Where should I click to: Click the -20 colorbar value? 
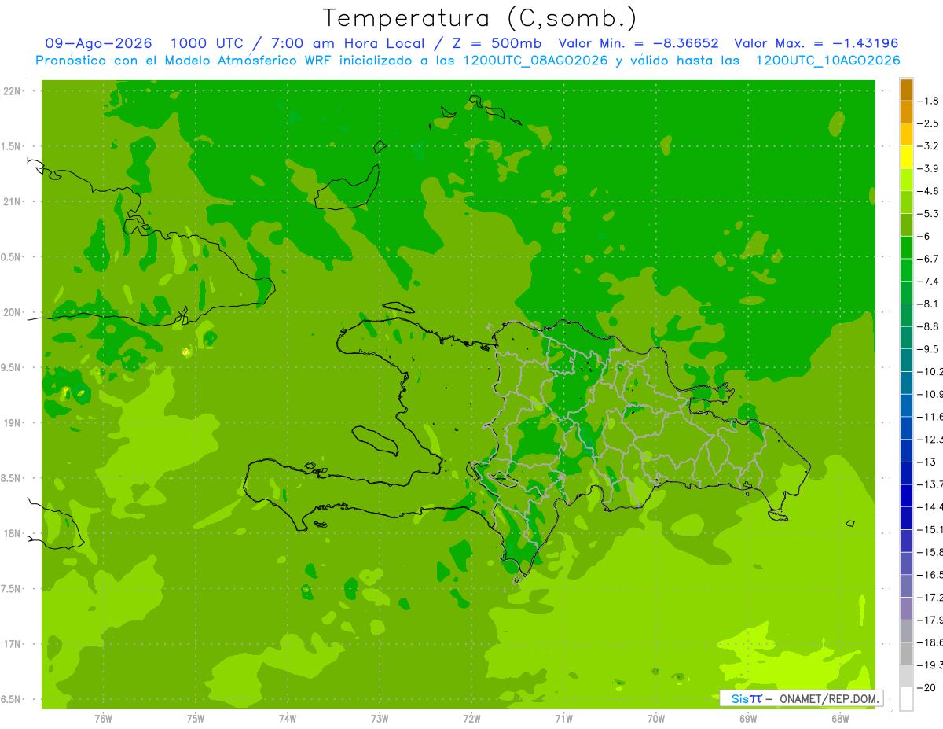point(927,688)
